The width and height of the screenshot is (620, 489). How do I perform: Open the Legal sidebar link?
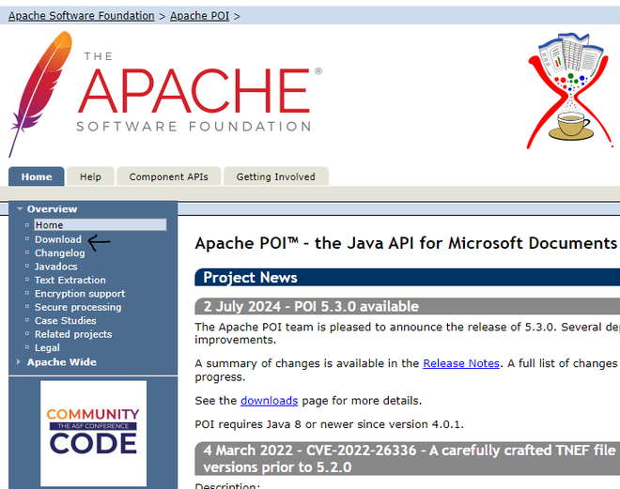click(48, 347)
